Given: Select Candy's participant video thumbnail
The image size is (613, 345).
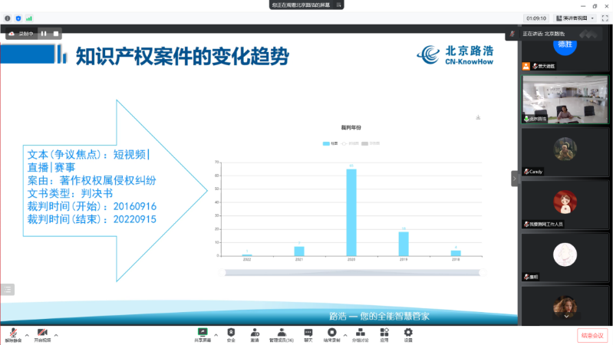Looking at the screenshot, I should 565,153.
